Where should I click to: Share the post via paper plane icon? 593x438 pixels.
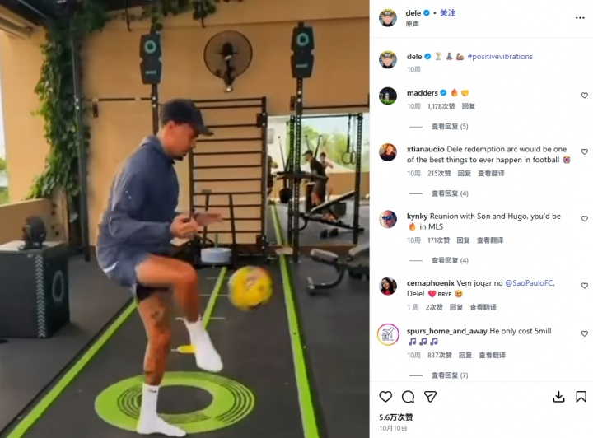(430, 397)
